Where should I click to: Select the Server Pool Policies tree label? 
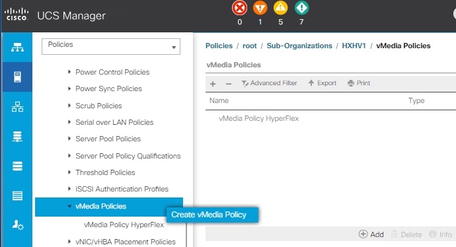pyautogui.click(x=108, y=139)
